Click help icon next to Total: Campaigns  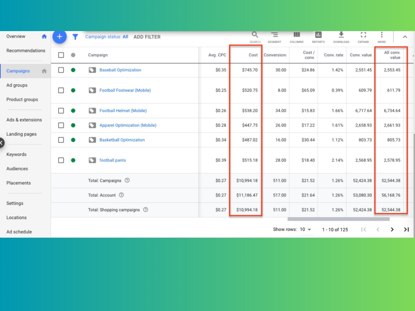[x=127, y=180]
